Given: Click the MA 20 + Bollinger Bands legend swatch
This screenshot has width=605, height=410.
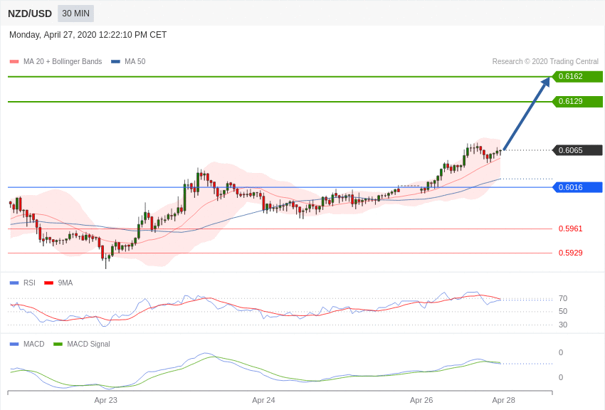Looking at the screenshot, I should coord(14,62).
